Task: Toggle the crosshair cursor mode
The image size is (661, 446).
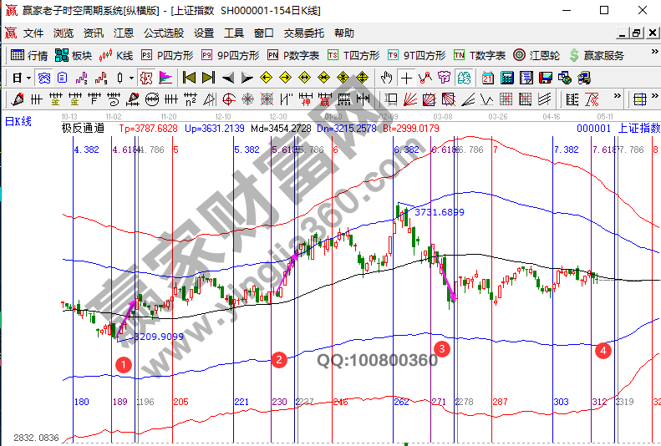Action: [x=406, y=78]
